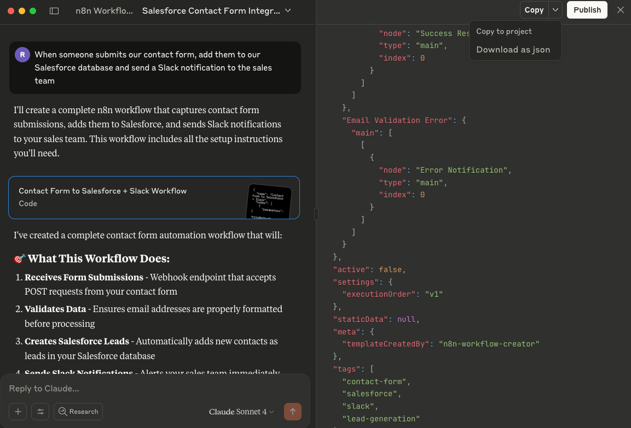Toggle the sidebar panel icon

[x=54, y=11]
